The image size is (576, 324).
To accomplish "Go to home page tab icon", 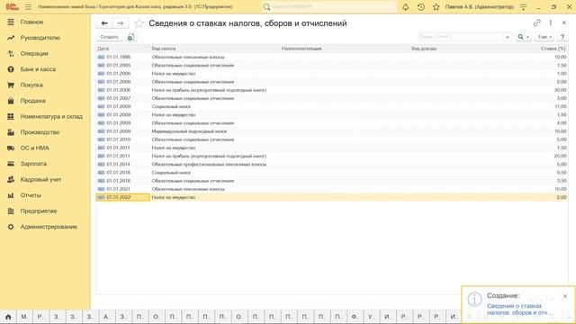I will coord(8,317).
